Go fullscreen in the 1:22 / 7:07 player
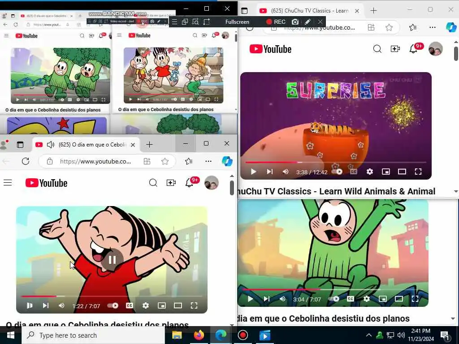459x344 pixels. coord(194,305)
